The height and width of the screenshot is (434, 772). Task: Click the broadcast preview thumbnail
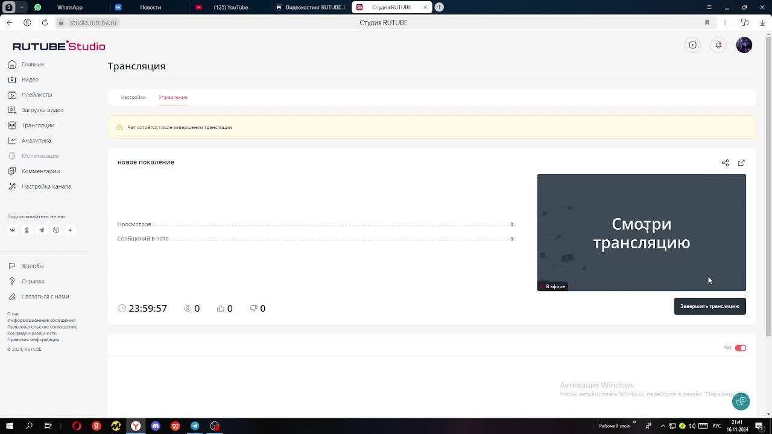642,233
